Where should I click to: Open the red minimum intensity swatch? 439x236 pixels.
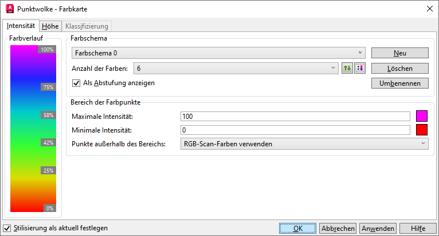point(422,130)
